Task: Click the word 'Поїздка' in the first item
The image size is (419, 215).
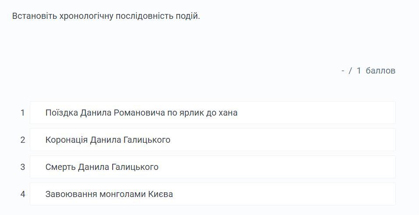Action: pyautogui.click(x=61, y=113)
